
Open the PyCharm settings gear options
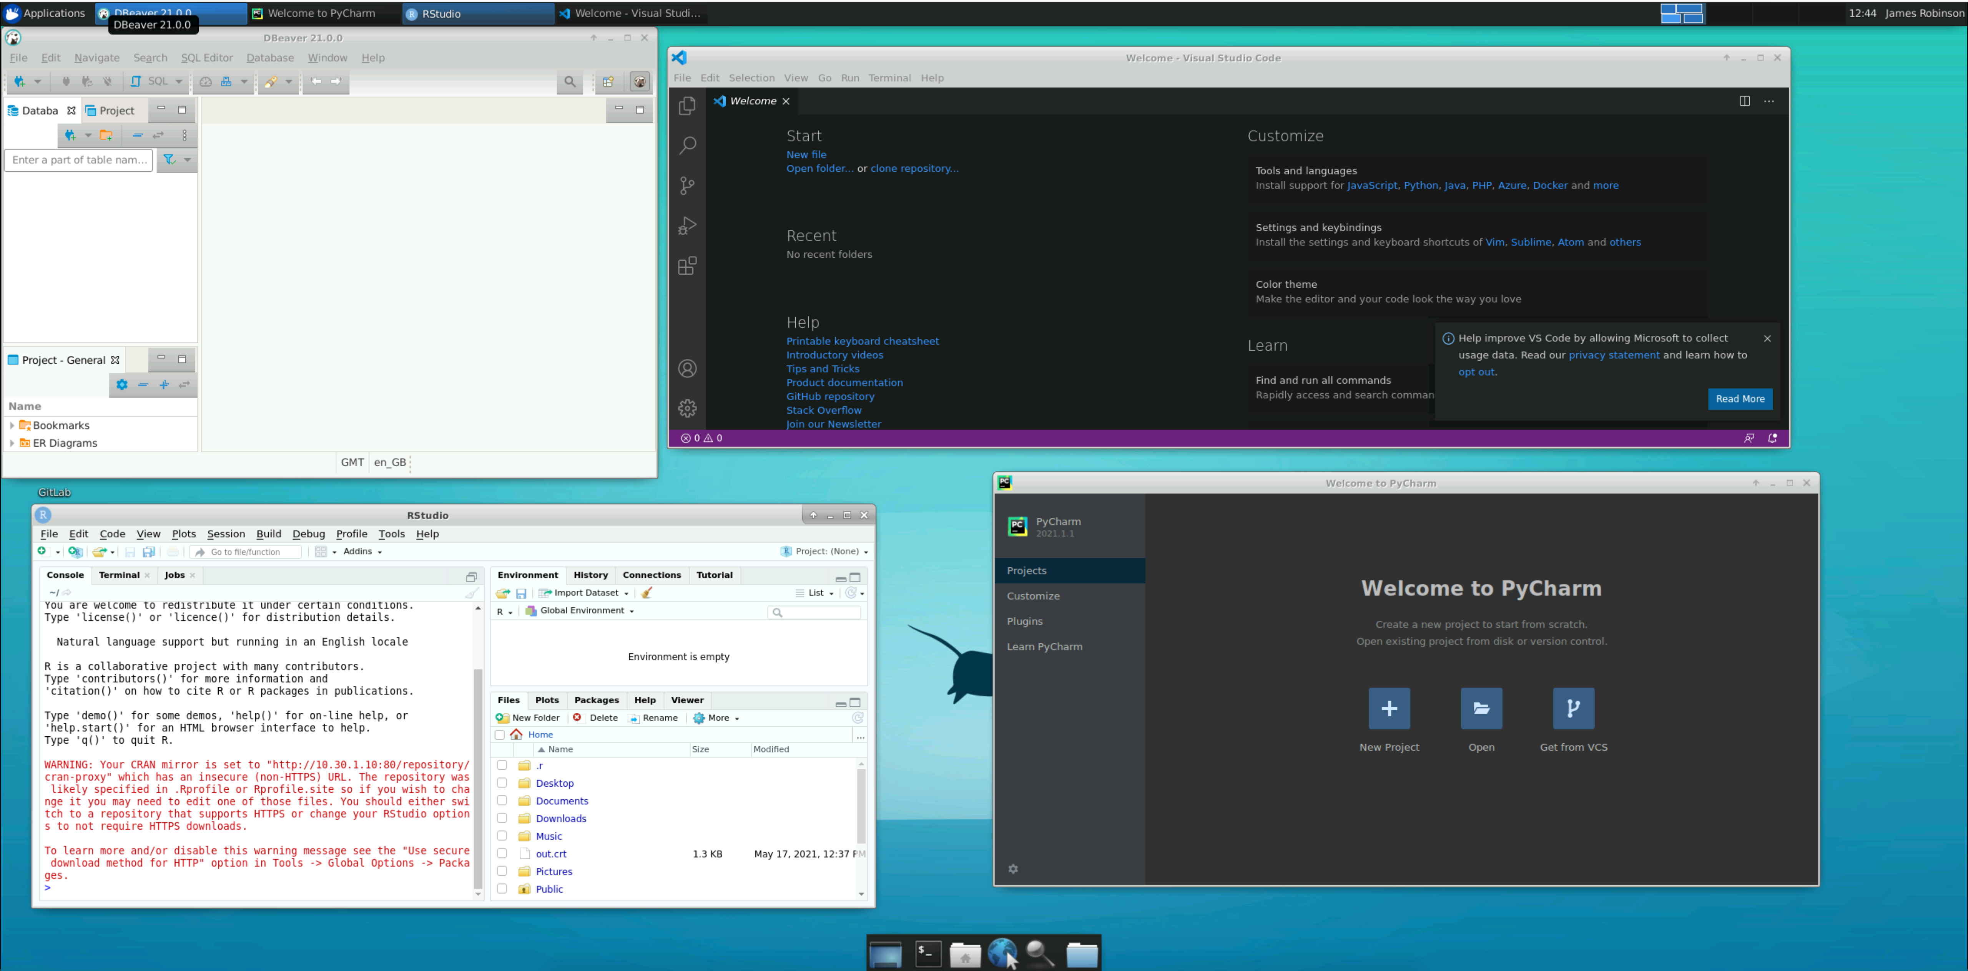pyautogui.click(x=1013, y=869)
